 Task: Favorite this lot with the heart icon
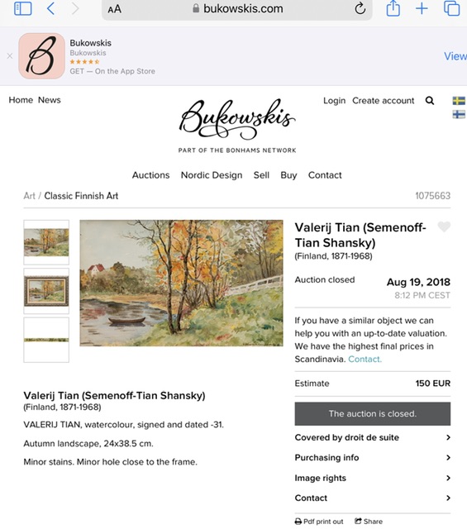click(x=444, y=226)
